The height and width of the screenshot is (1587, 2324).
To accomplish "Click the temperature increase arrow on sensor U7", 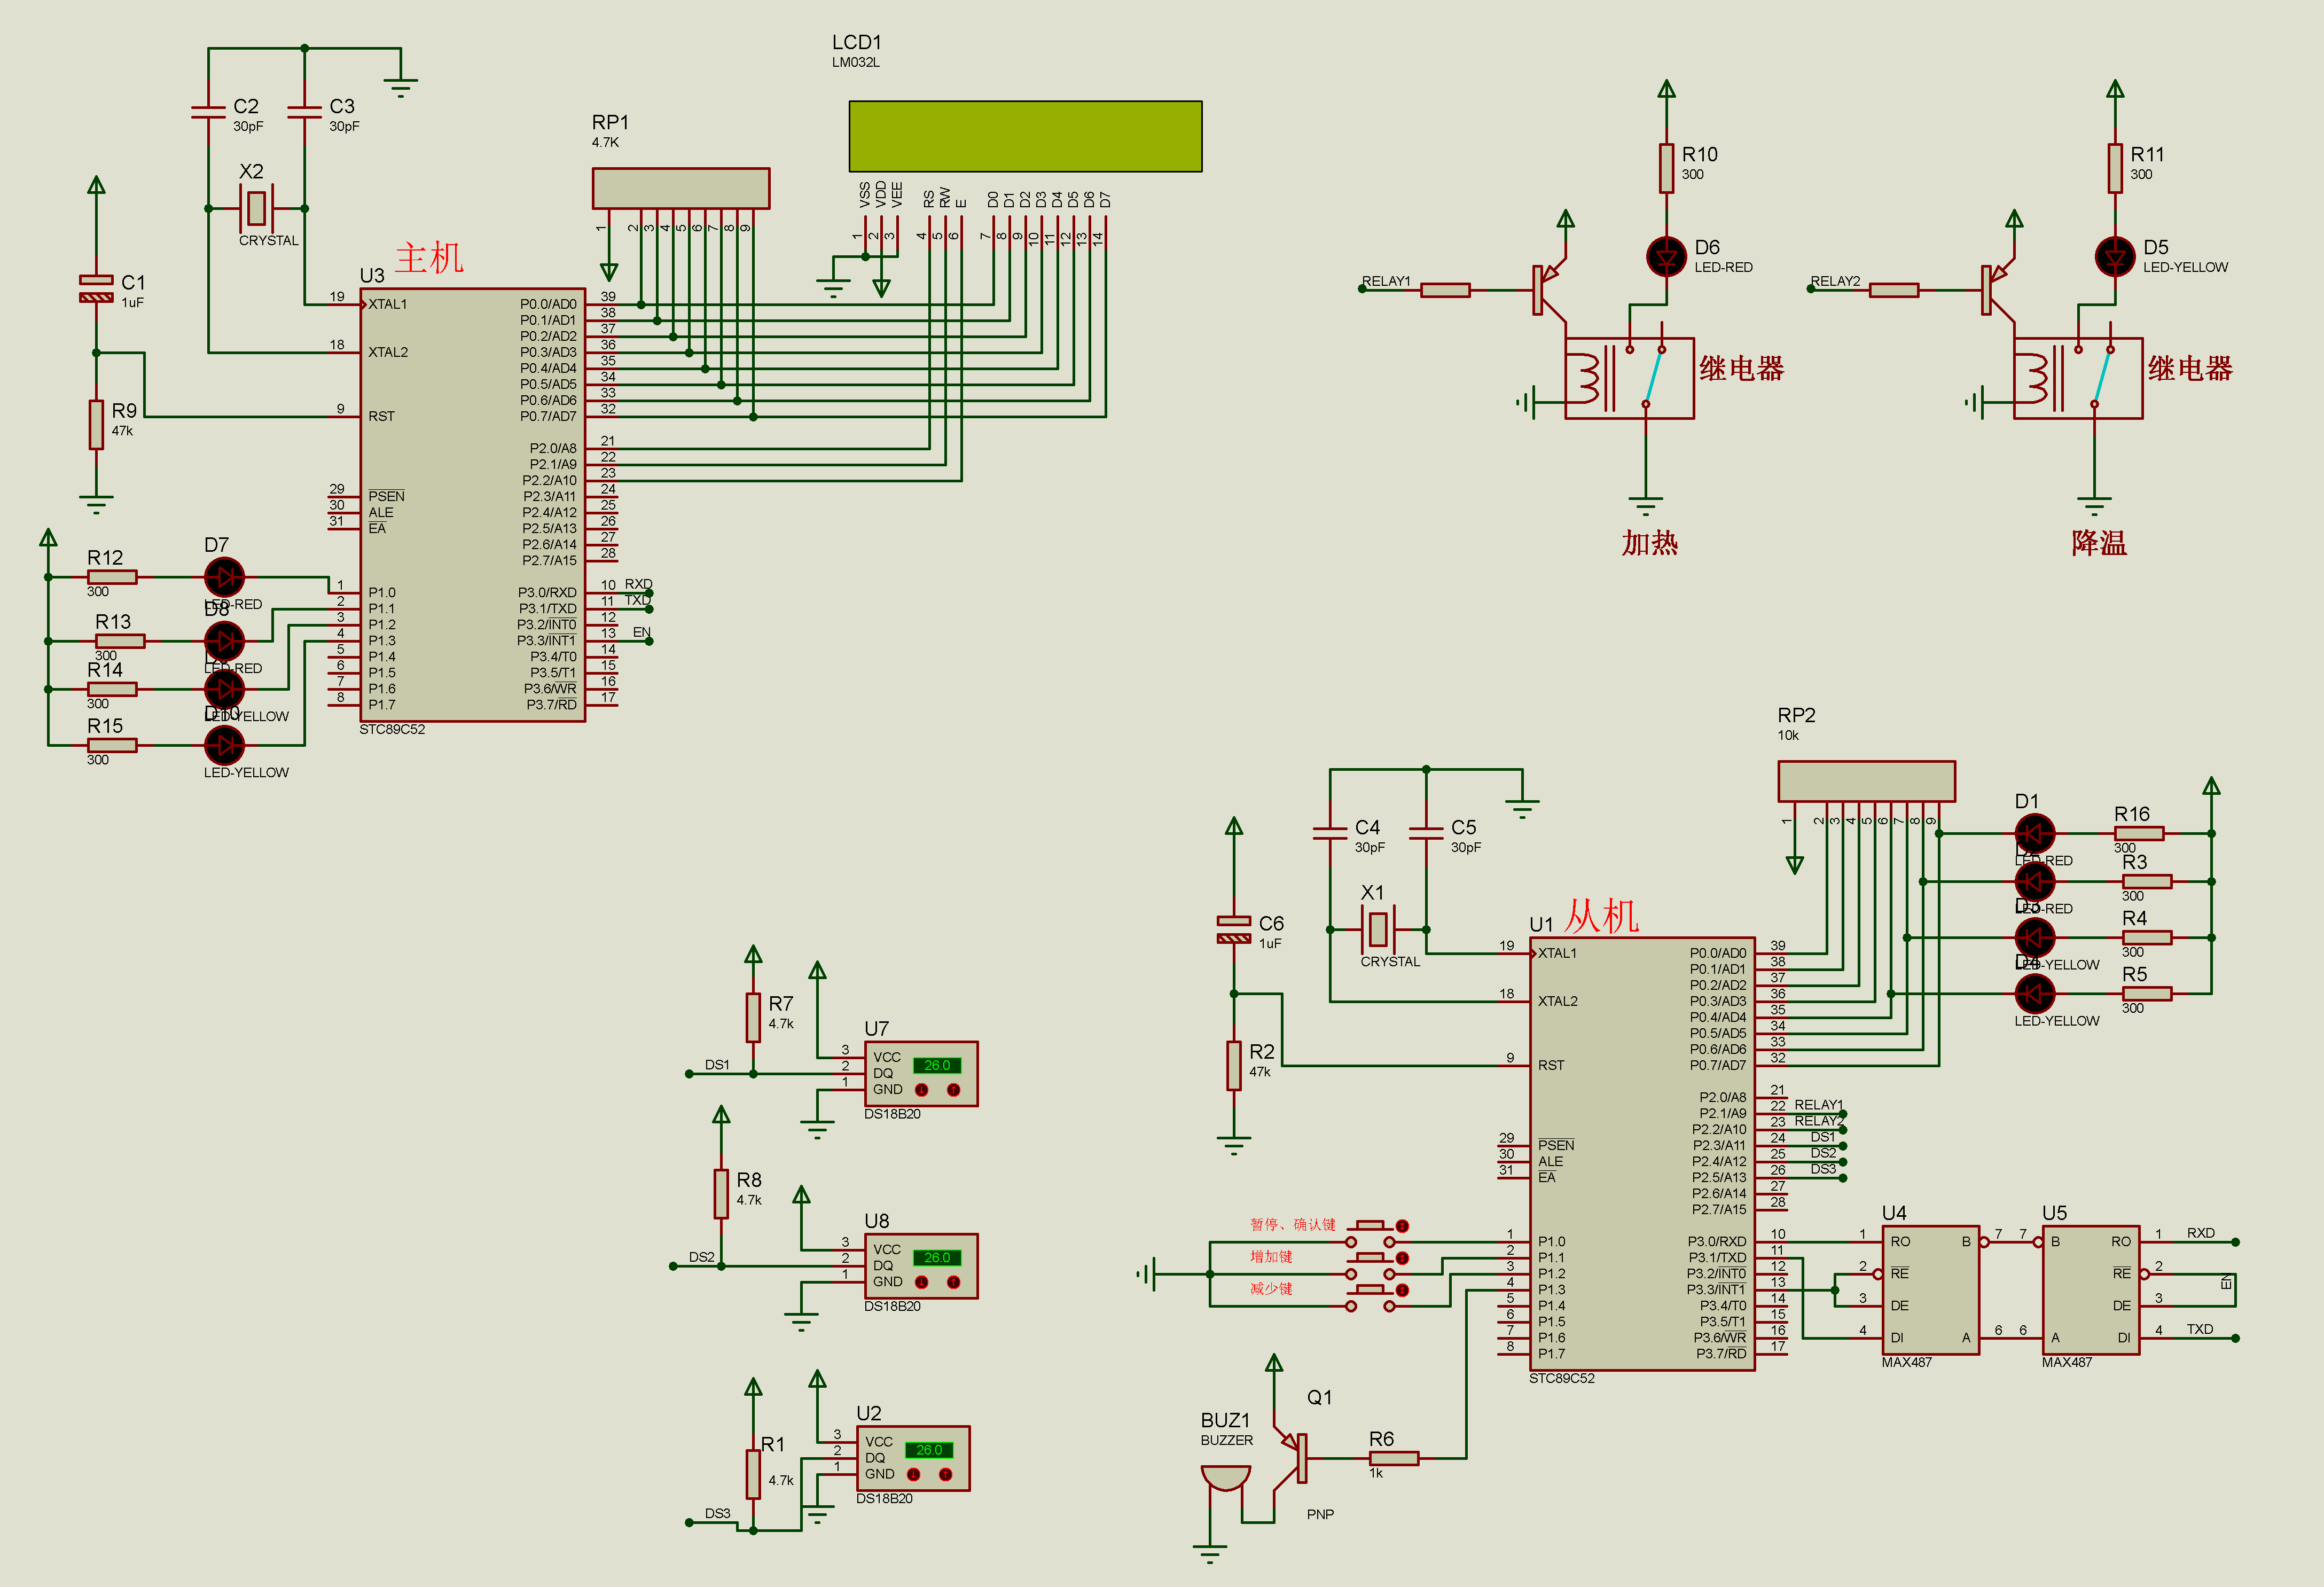I will click(953, 1090).
